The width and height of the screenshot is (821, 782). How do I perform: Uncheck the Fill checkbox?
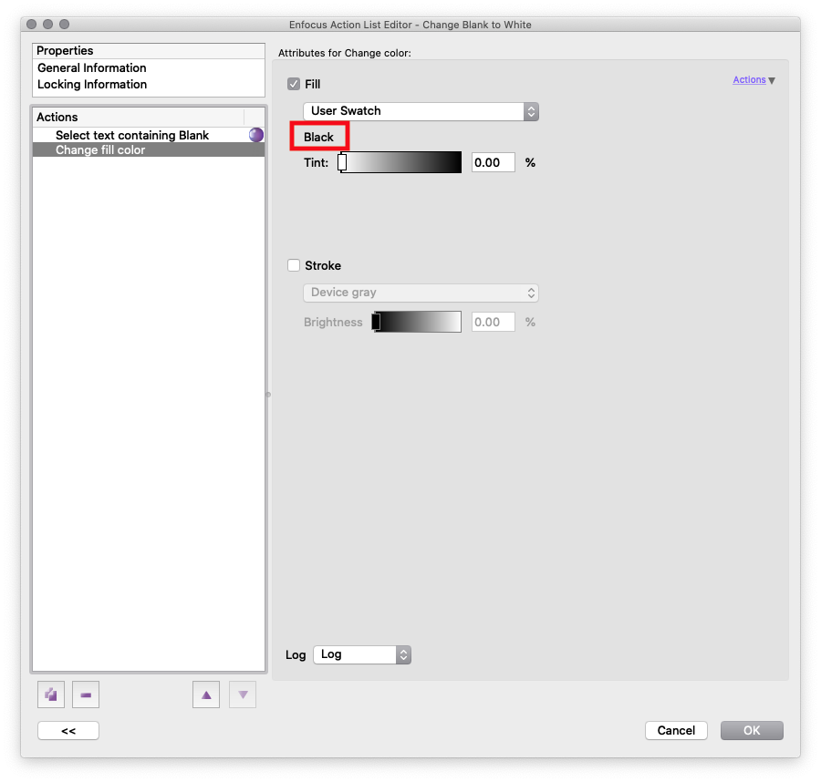click(294, 84)
